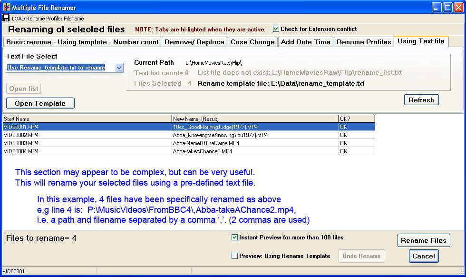This screenshot has width=466, height=277.
Task: Open the Rename Profiles tab
Action: 364,42
